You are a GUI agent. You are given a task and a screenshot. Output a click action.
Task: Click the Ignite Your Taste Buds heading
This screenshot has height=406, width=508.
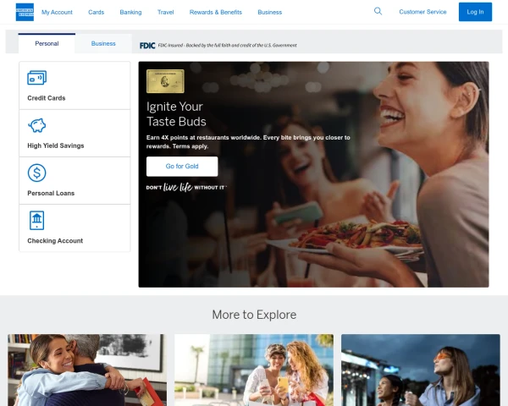pos(176,114)
